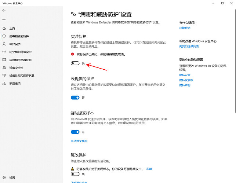This screenshot has height=183, width=236.
Task: Click the 向我们提供反馈 link
Action: pos(189,46)
